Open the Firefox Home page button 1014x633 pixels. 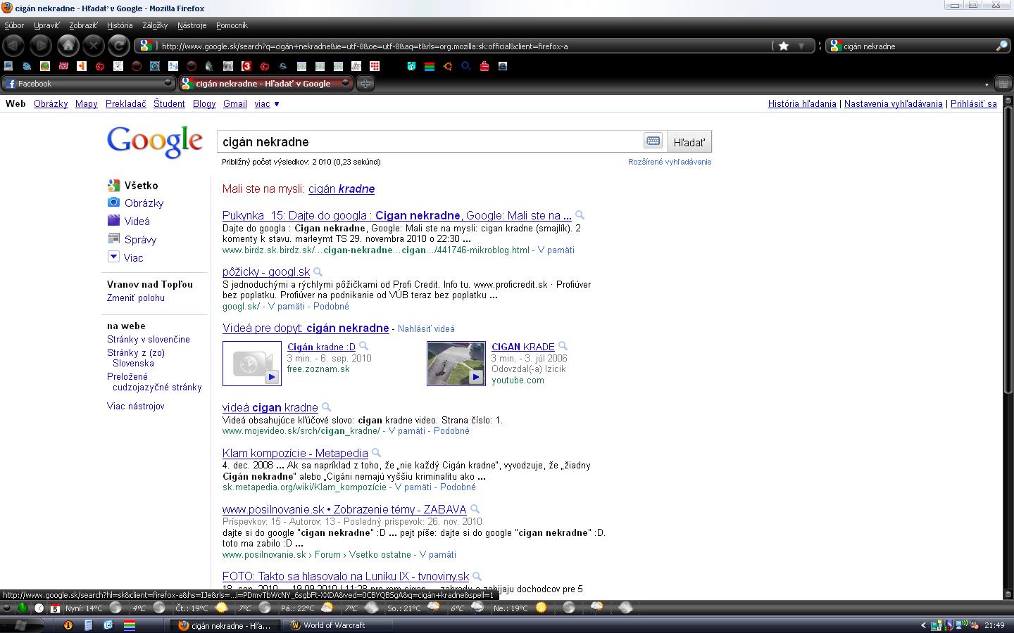(x=68, y=45)
